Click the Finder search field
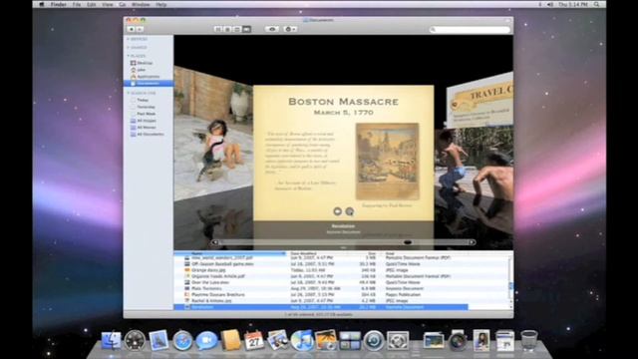This screenshot has width=638, height=359. click(x=470, y=29)
